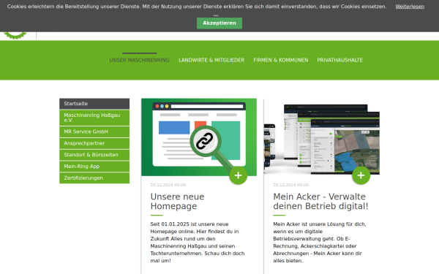The height and width of the screenshot is (274, 439).
Task: Click the date under Mein Acker image
Action: click(291, 185)
